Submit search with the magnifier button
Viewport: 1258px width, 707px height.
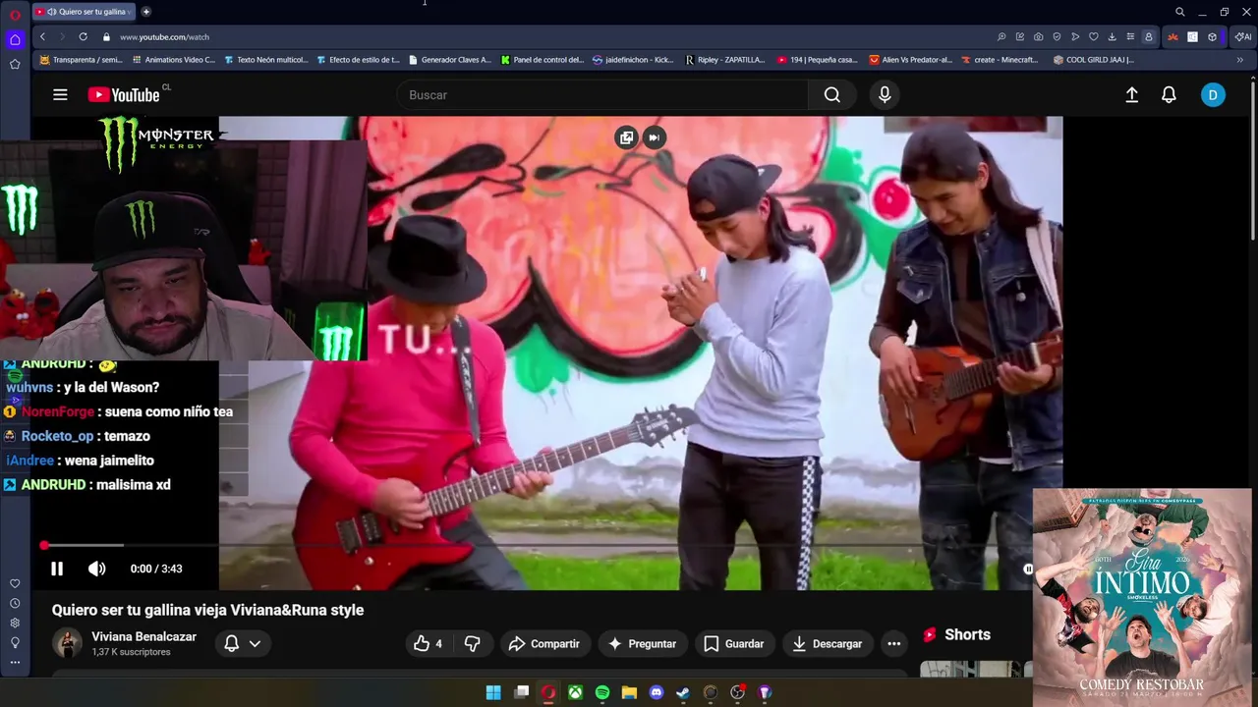pos(832,94)
